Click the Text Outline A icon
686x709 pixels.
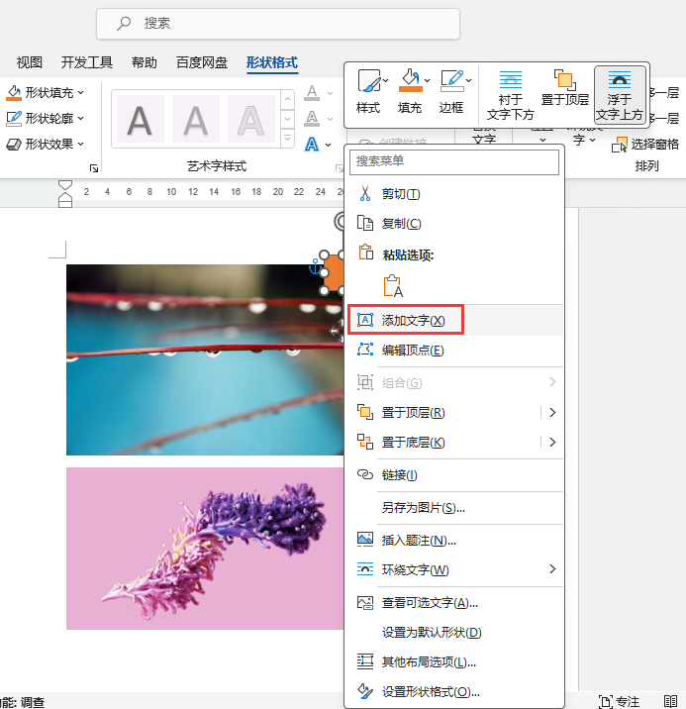[x=312, y=119]
